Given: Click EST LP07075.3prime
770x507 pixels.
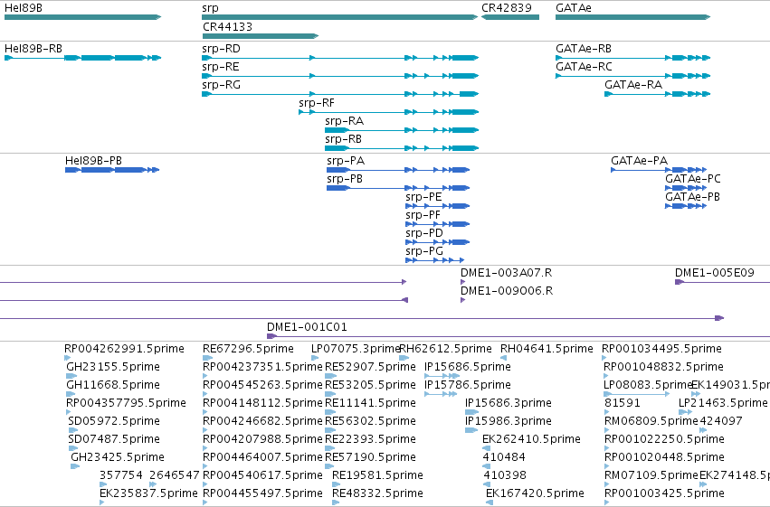Looking at the screenshot, I should 315,358.
